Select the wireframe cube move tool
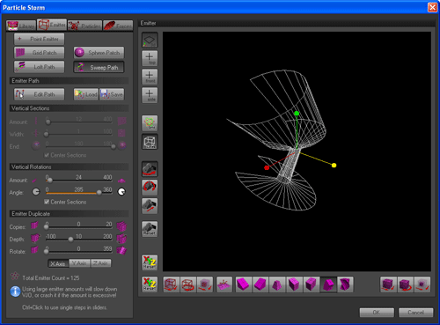Screen dimensions: 440x325 [x=172, y=284]
